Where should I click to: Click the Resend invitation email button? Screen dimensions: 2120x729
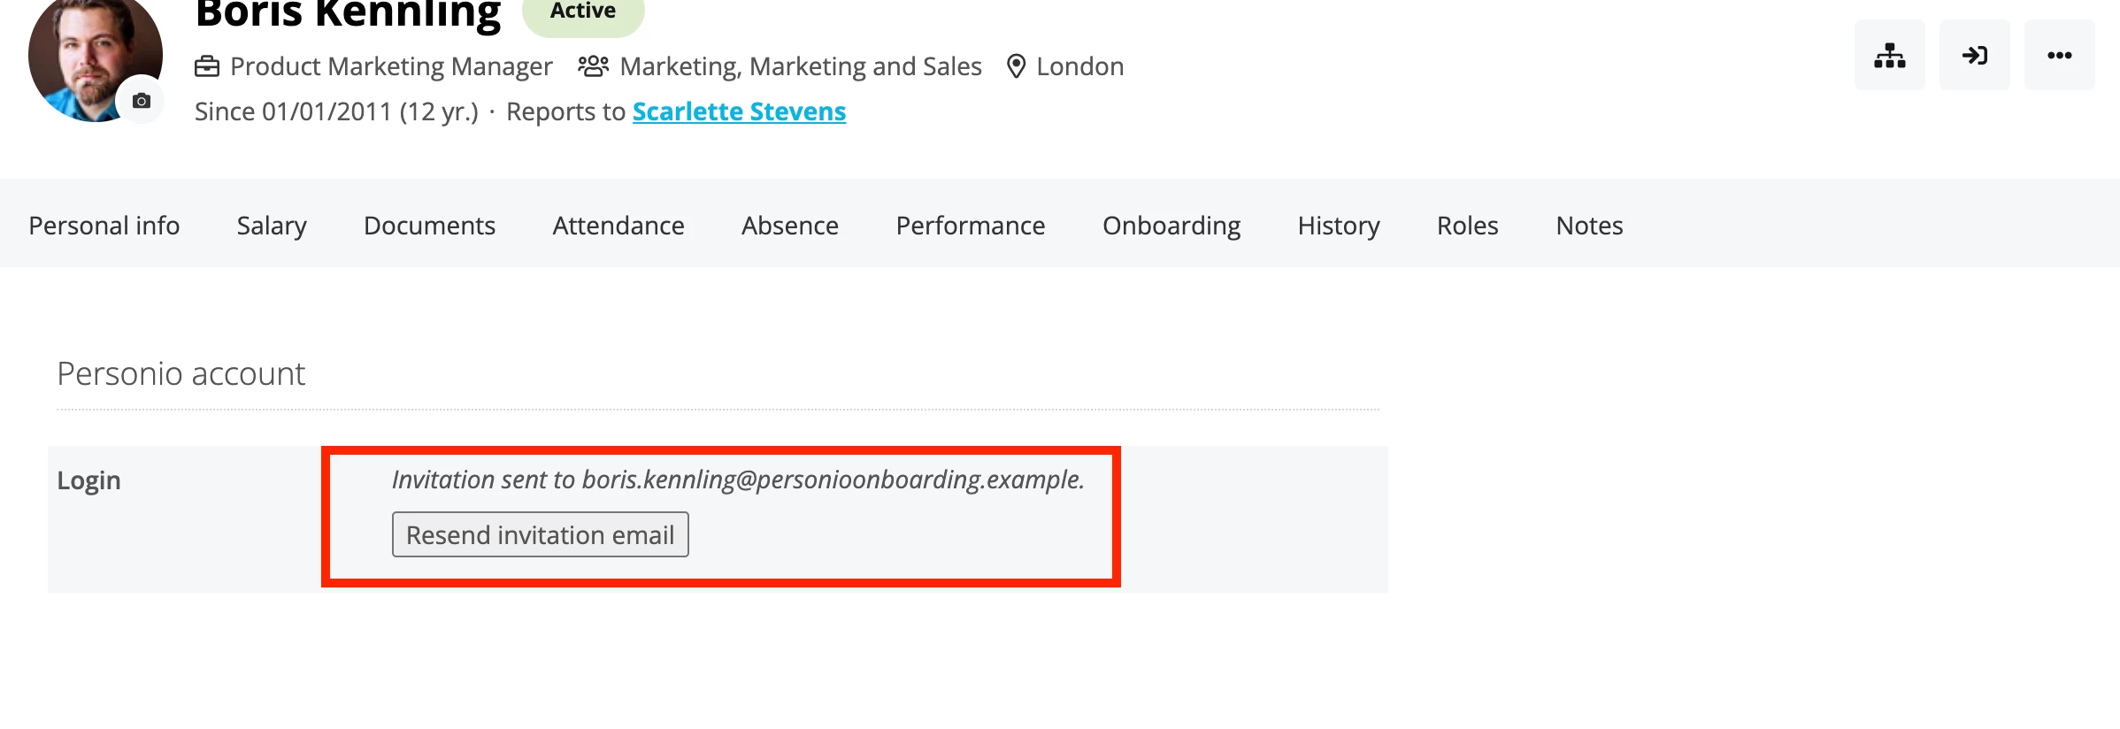(541, 534)
